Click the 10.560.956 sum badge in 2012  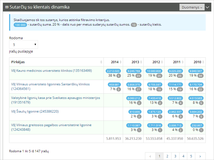[x=154, y=71]
